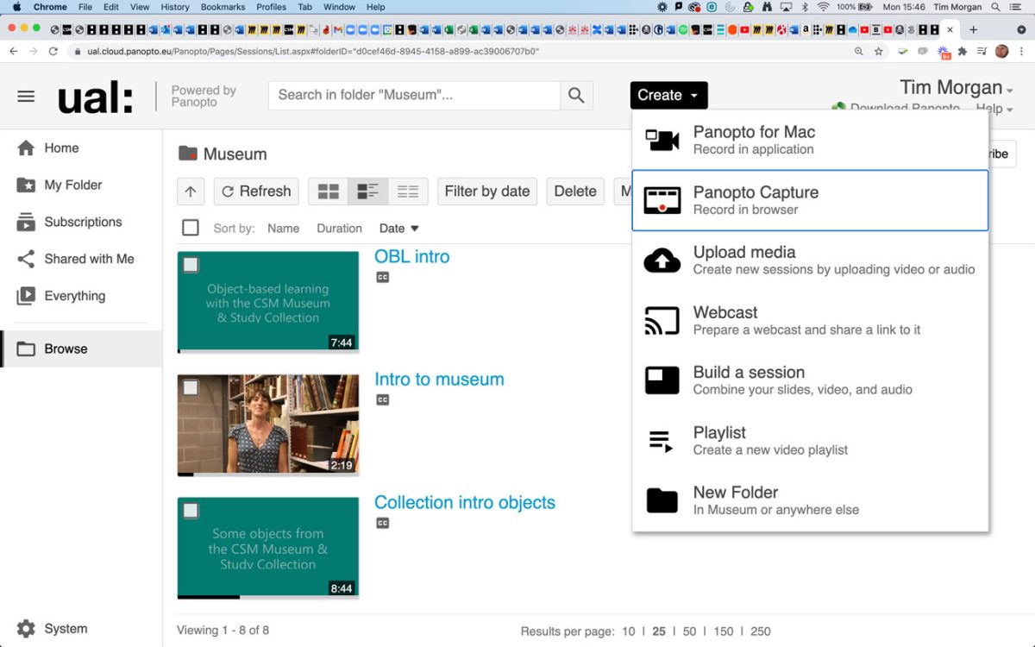This screenshot has width=1035, height=647.
Task: Click the hamburger menu icon
Action: click(x=26, y=96)
